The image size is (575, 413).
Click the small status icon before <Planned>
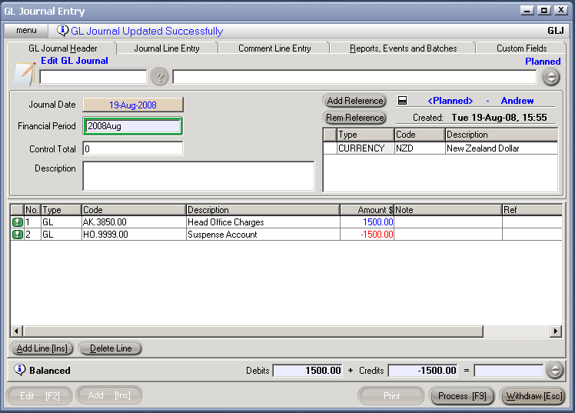click(402, 100)
